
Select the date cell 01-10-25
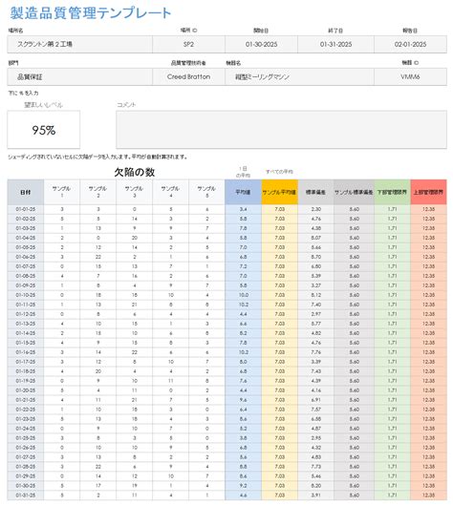[26, 295]
